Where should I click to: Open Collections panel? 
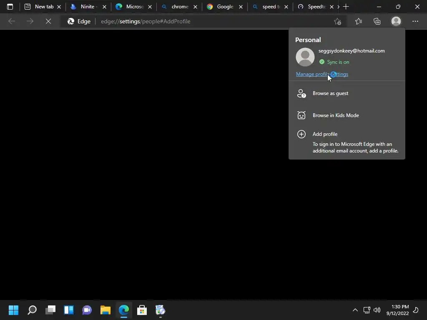tap(377, 21)
